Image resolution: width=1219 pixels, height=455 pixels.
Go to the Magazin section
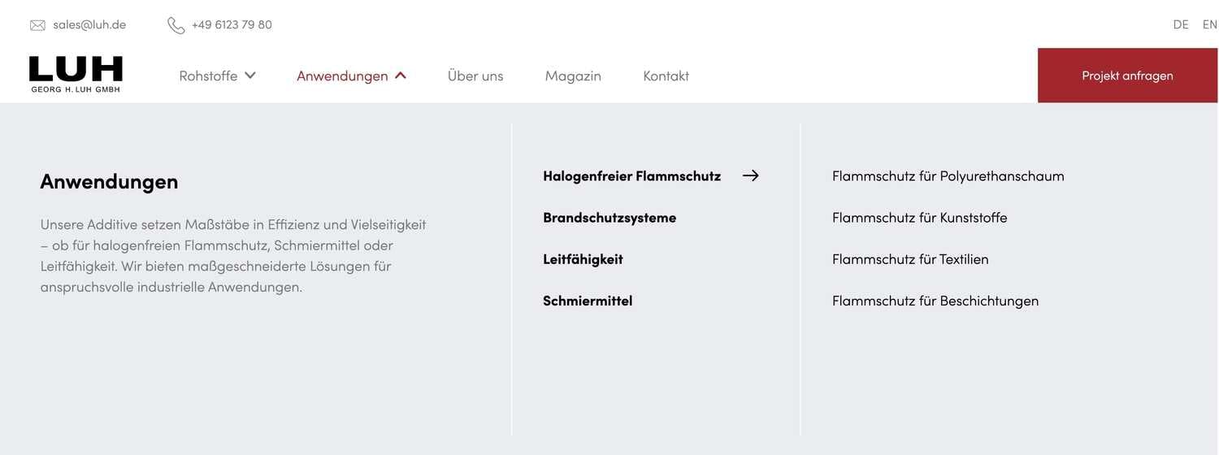(573, 76)
